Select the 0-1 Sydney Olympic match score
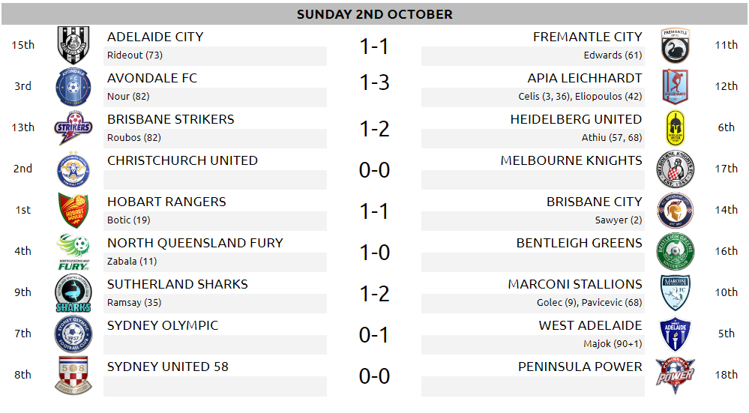The width and height of the screenshot is (749, 413). pos(374,335)
